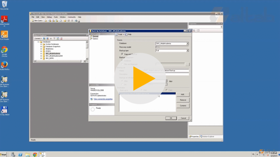This screenshot has width=280, height=157.
Task: Click Refresh icon in Object Explorer toolbar
Action: pos(58,38)
